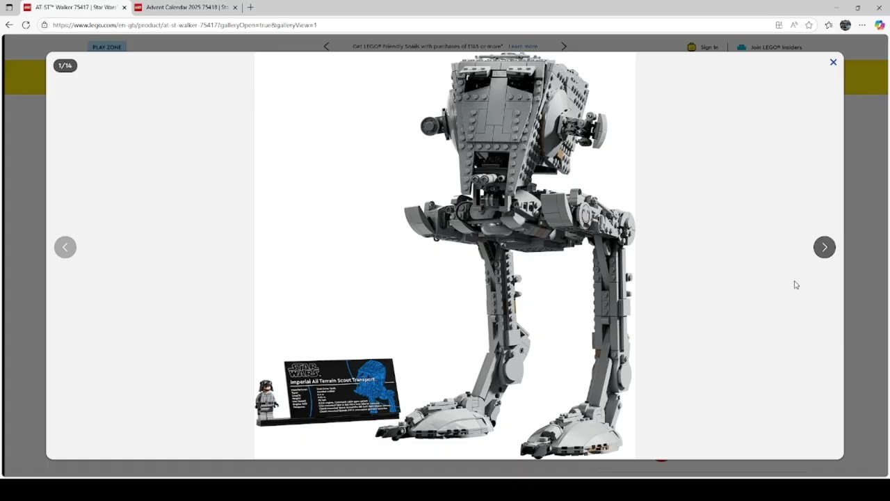Viewport: 890px width, 501px height.
Task: Launch the Copilot sidebar icon
Action: pos(880,25)
